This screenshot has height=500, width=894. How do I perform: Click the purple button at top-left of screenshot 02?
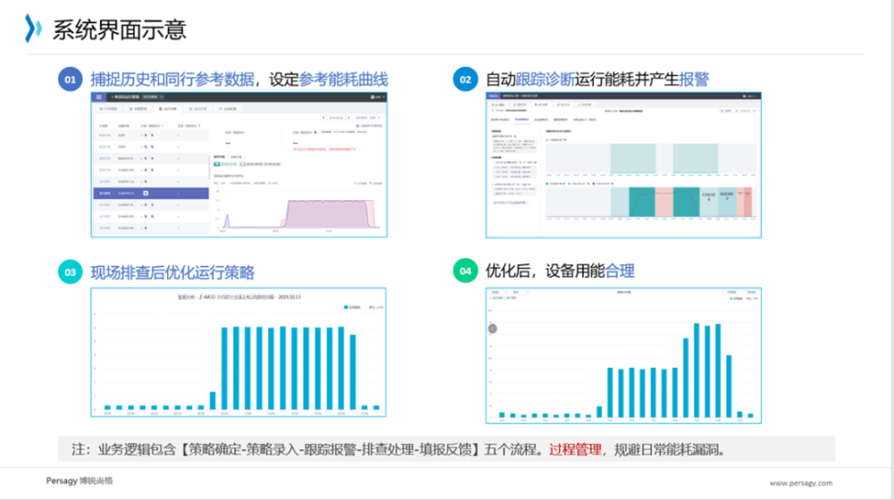coord(493,96)
